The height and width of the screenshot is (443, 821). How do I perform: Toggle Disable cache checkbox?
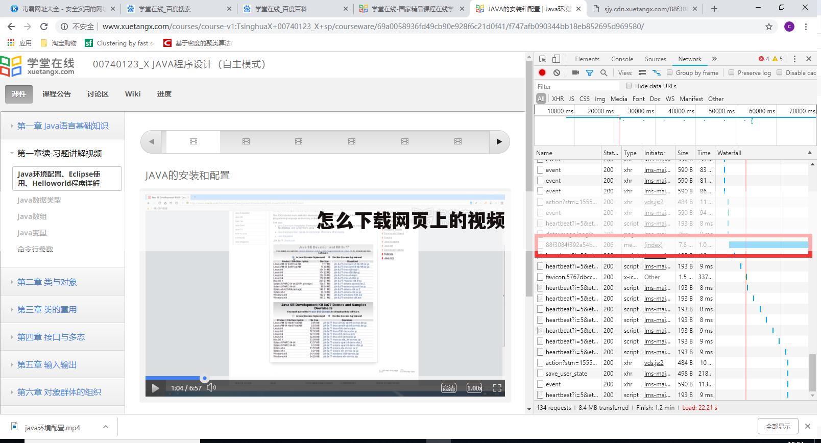(779, 72)
